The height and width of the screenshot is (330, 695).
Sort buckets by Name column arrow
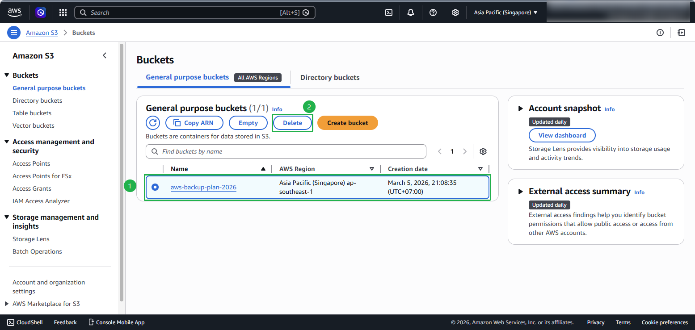coord(263,169)
